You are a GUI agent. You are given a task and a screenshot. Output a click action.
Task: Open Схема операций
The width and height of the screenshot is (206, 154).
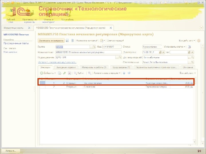click(x=115, y=40)
